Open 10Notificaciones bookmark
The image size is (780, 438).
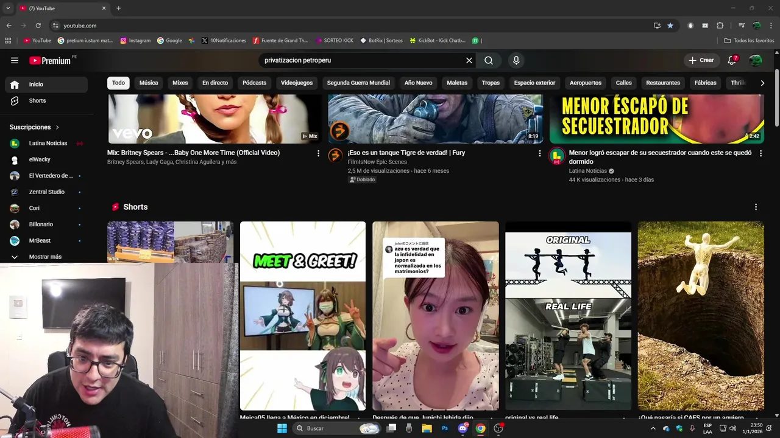click(224, 41)
